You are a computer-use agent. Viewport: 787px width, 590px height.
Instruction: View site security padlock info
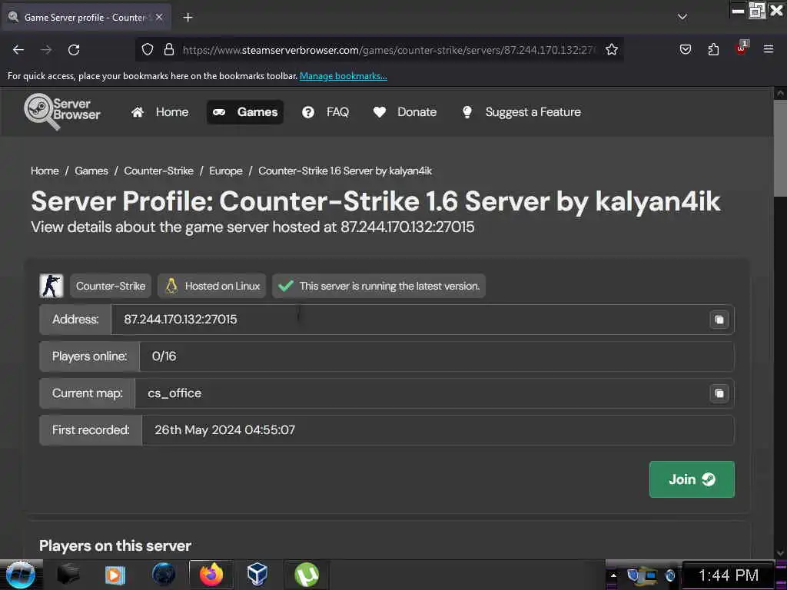pyautogui.click(x=169, y=50)
